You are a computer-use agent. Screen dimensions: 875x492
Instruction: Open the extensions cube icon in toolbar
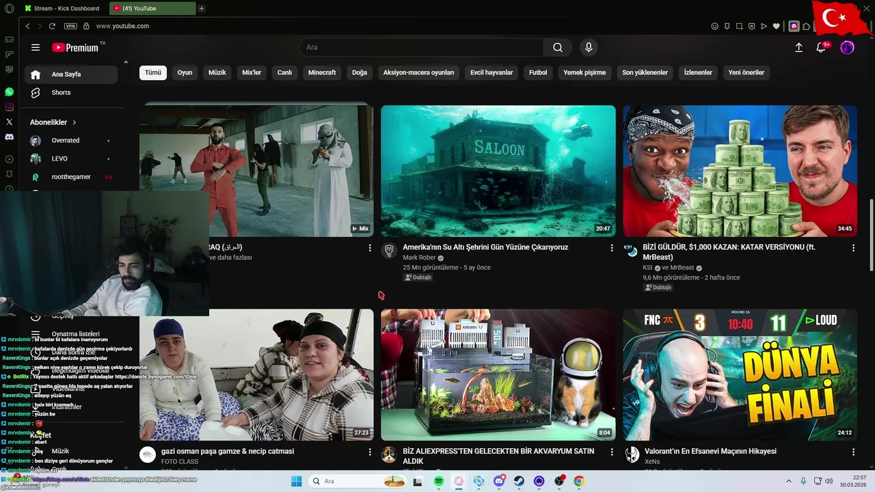click(x=807, y=26)
